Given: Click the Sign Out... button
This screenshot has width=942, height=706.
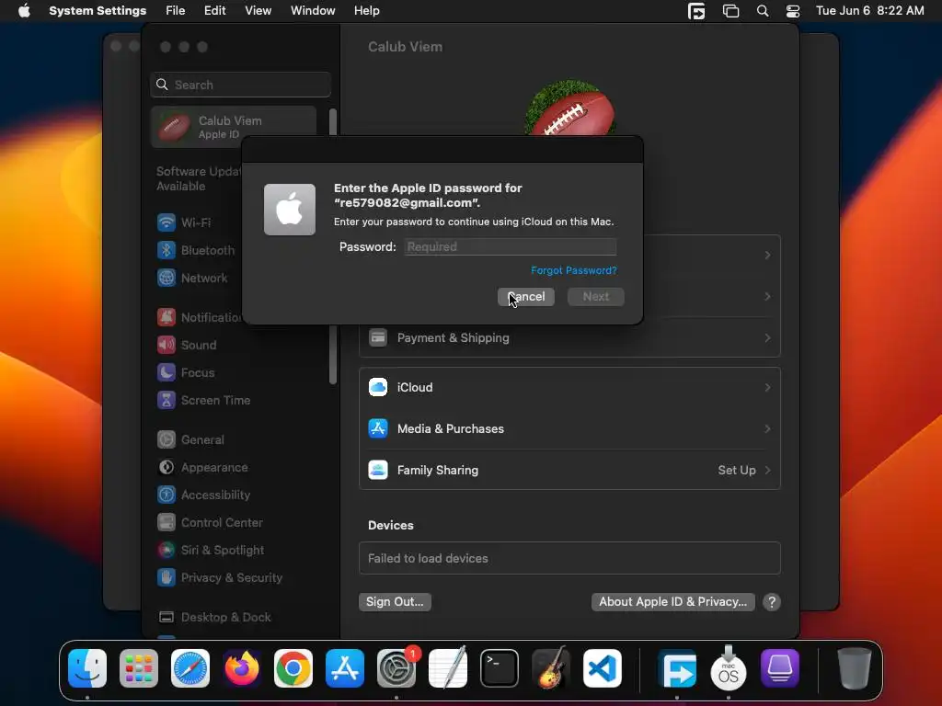Looking at the screenshot, I should (395, 601).
